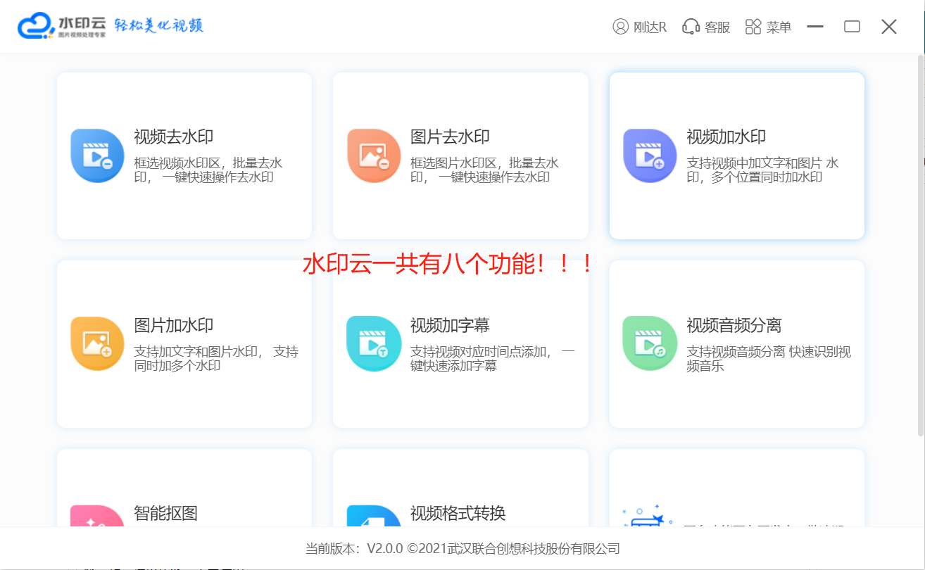
Task: Select the 视频加字幕 title
Action: pos(450,326)
